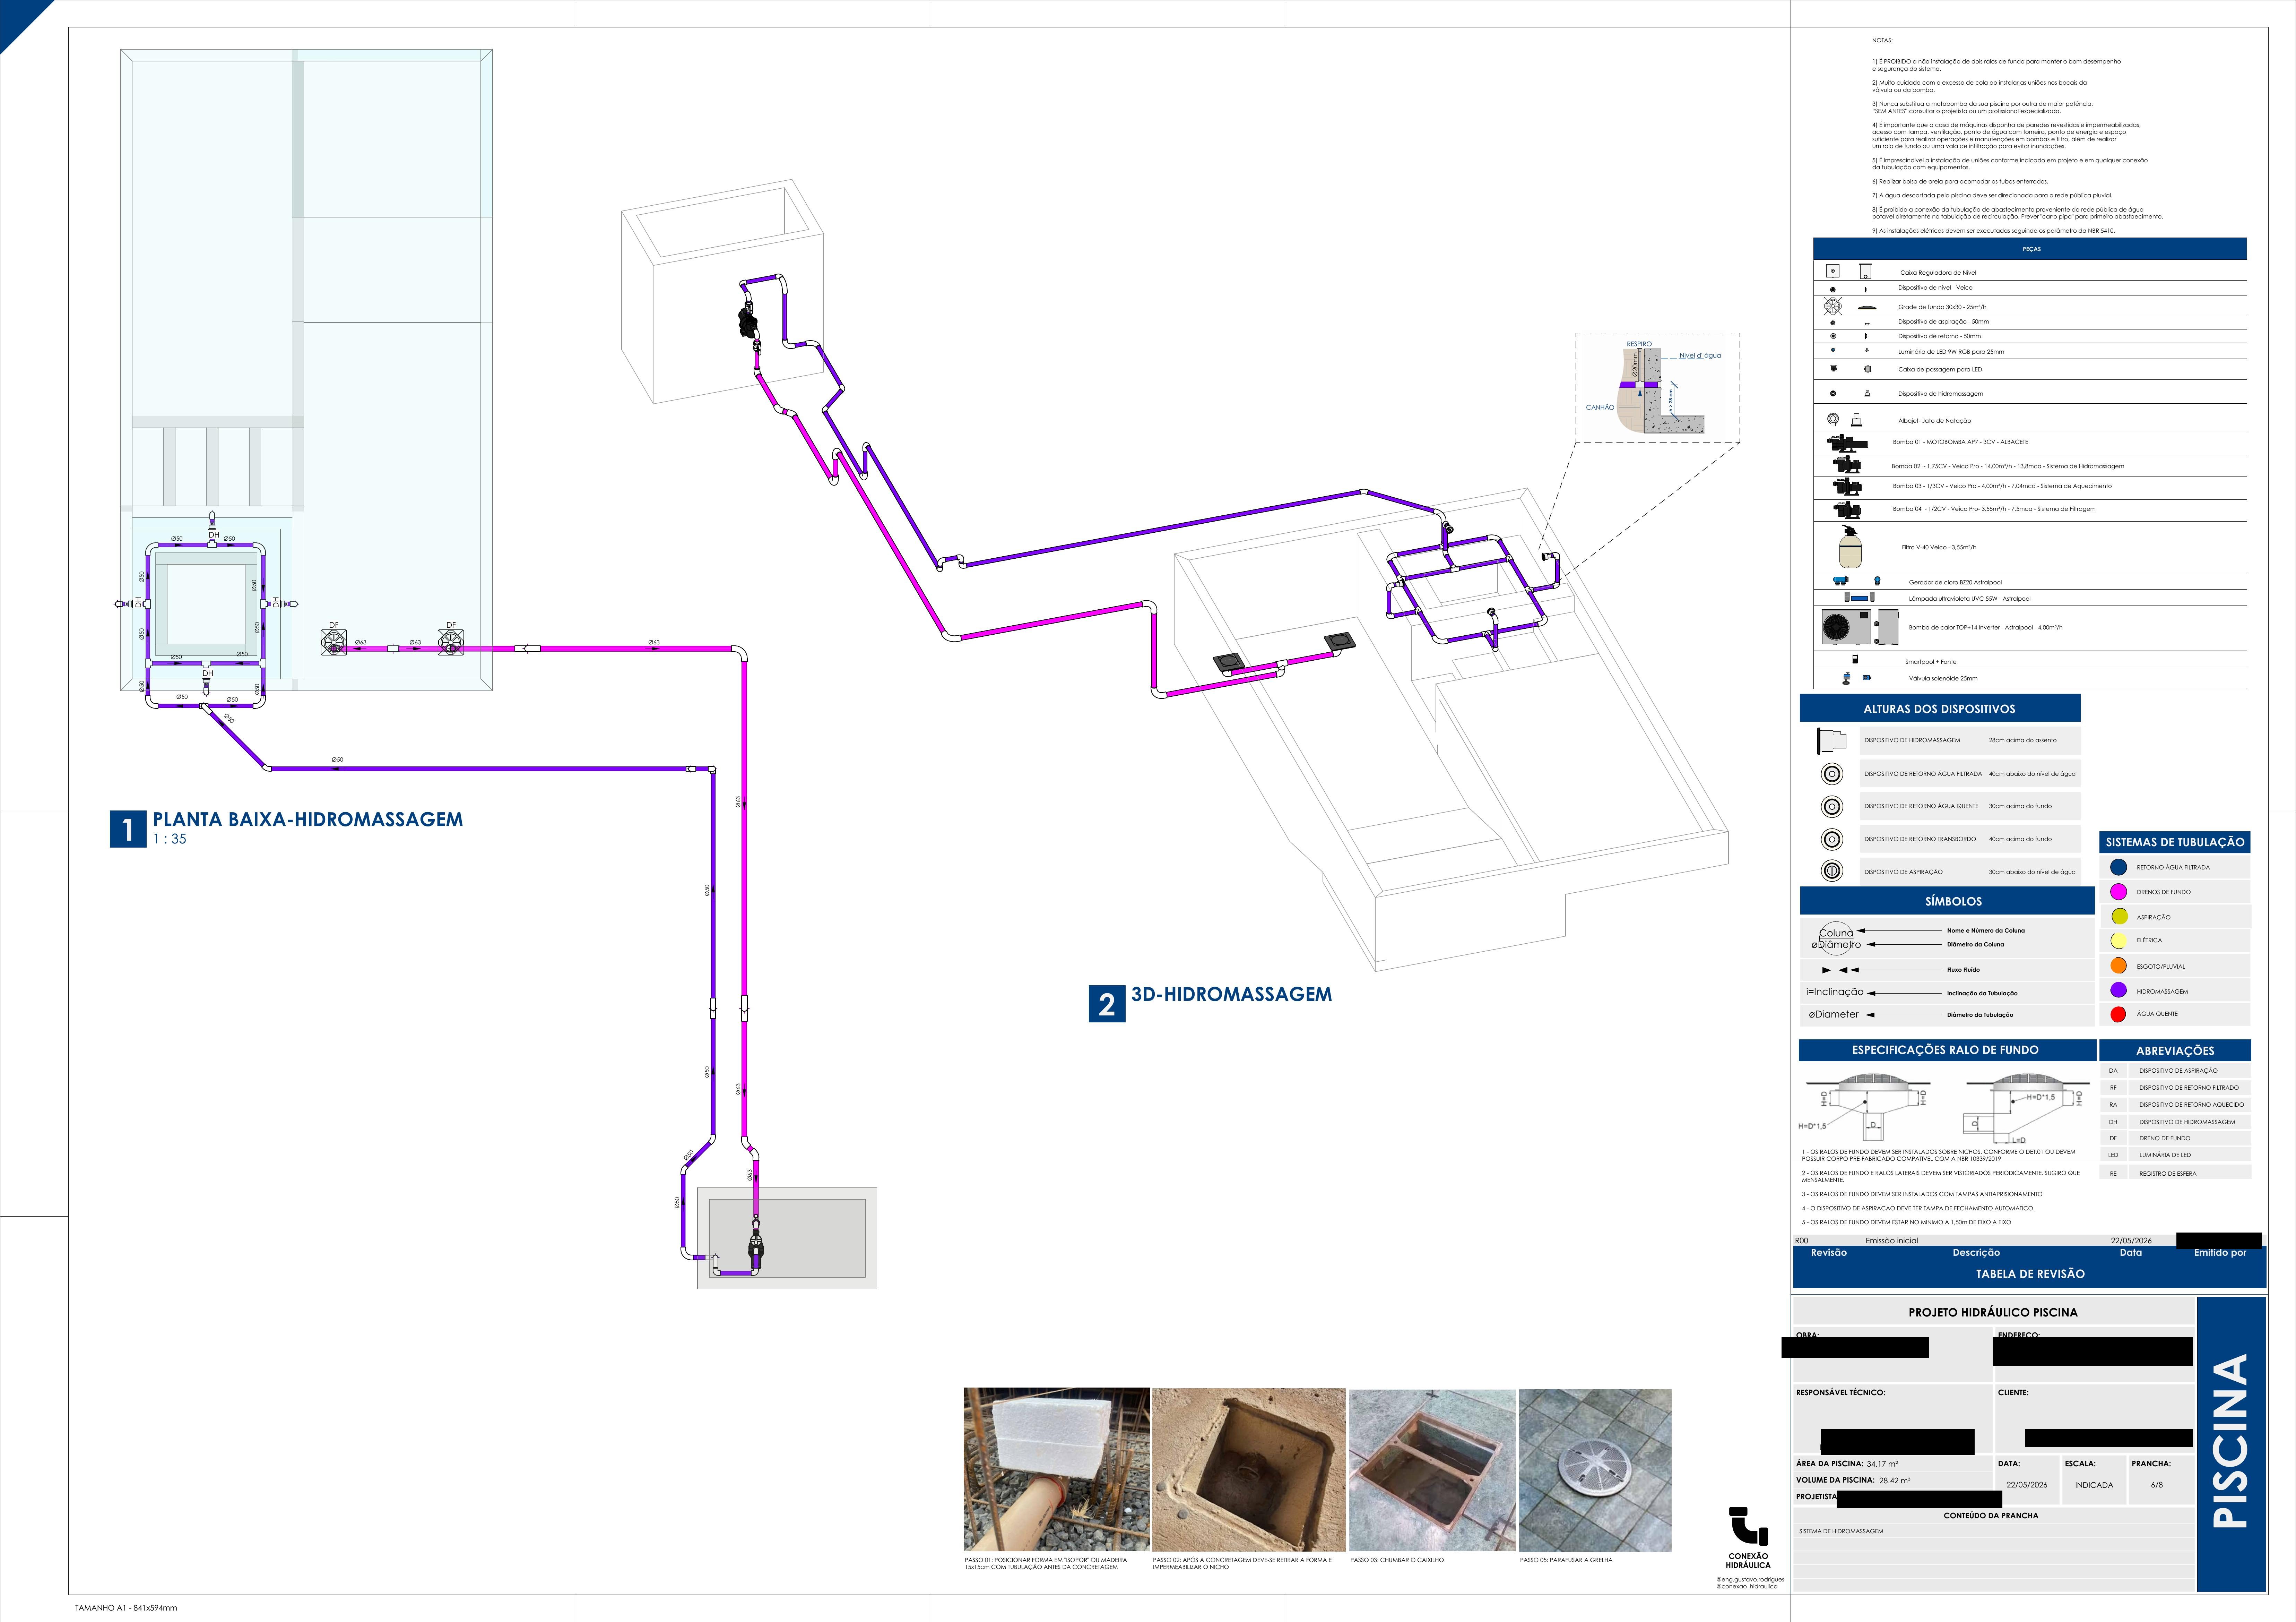Viewport: 2296px width, 1622px height.
Task: Open the Passo 03 chumbar o caixilho photo
Action: tap(1432, 1470)
